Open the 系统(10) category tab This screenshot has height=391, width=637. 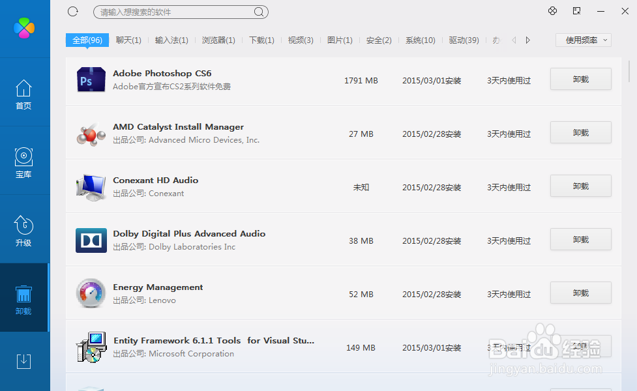pyautogui.click(x=420, y=40)
